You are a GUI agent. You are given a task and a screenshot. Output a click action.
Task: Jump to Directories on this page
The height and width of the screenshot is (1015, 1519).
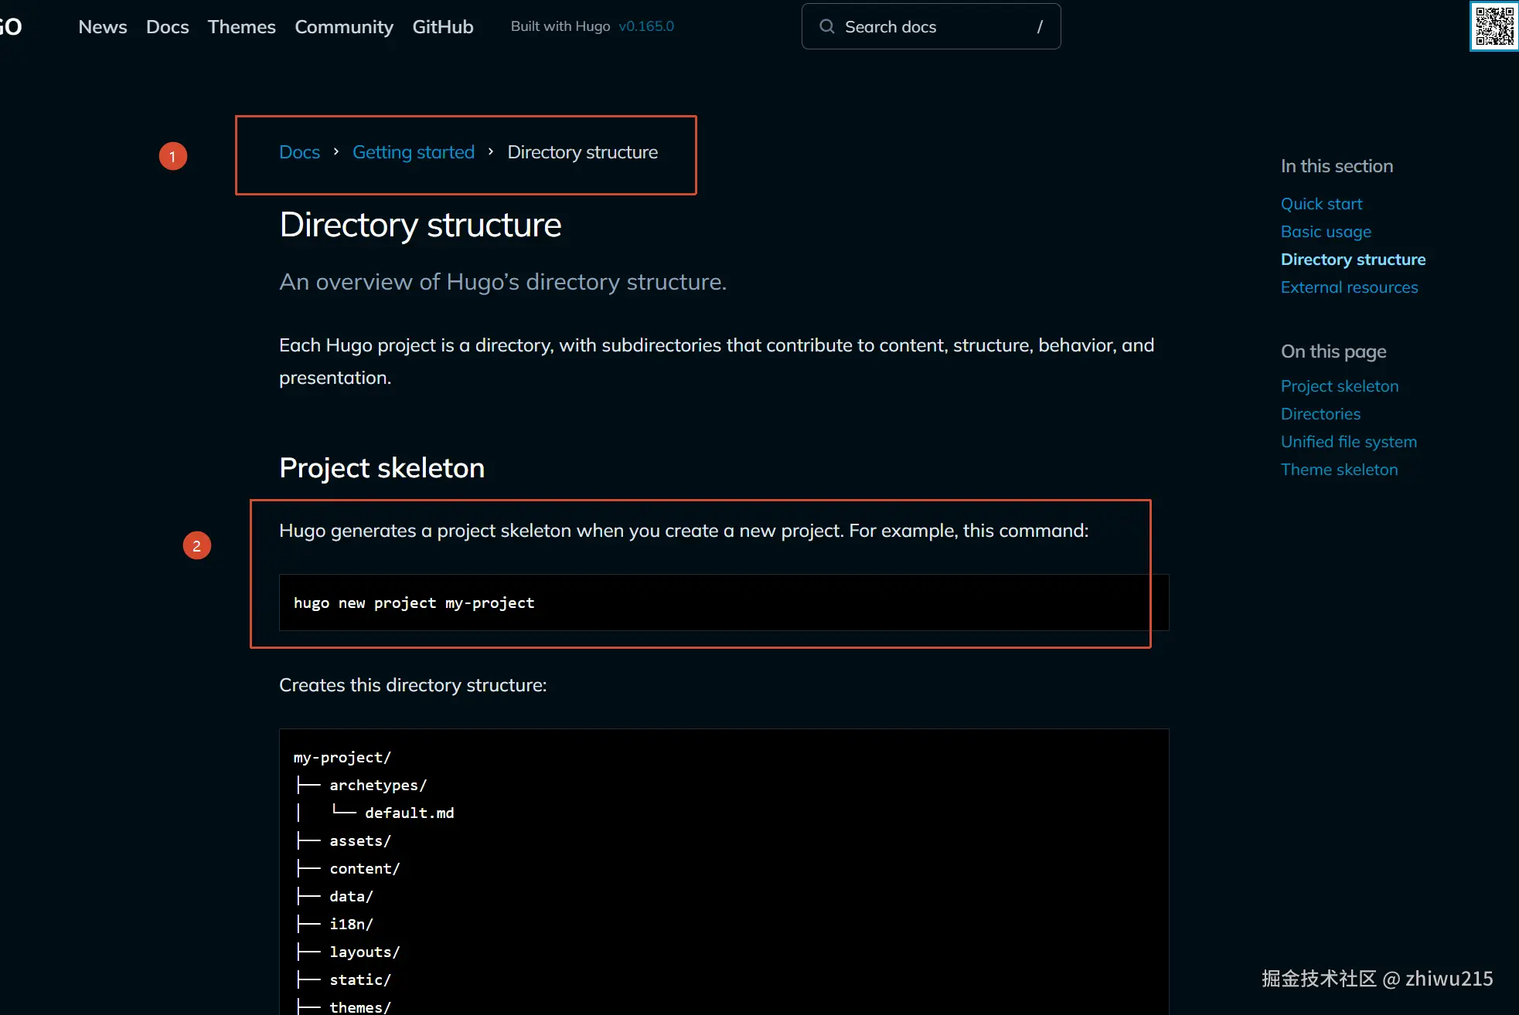click(1321, 414)
